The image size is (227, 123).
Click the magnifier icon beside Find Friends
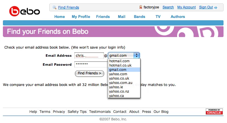click(54, 7)
